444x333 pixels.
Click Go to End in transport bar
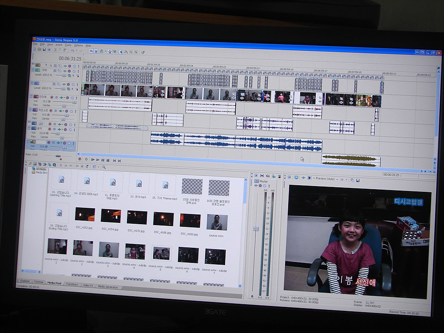click(x=119, y=161)
